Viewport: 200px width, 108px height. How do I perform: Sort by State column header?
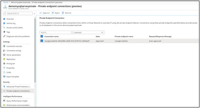click(98, 36)
